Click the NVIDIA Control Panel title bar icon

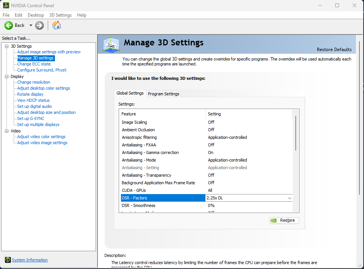point(6,6)
